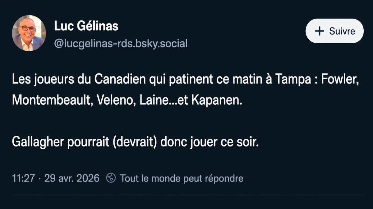Click the globe icon beside reply settings
This screenshot has width=373, height=209.
click(x=111, y=178)
